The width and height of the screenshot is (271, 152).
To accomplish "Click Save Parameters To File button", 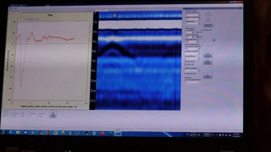I will (x=207, y=62).
